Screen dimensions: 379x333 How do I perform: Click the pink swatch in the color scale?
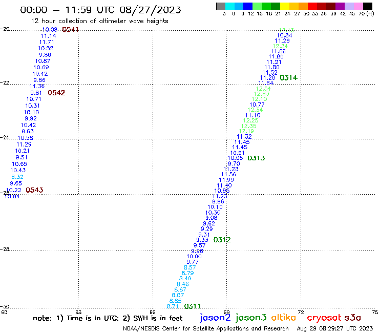click(359, 6)
